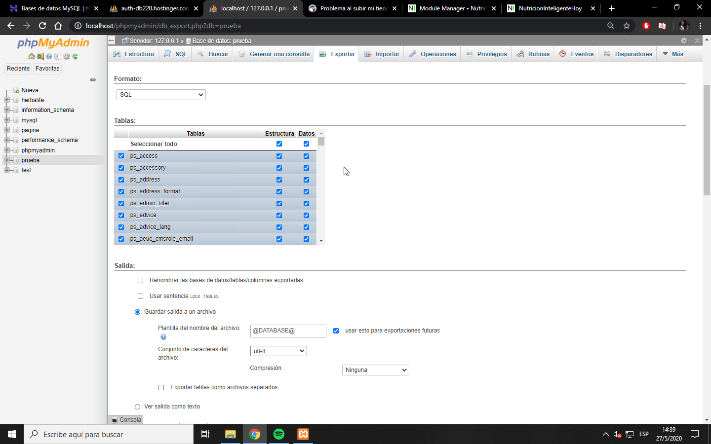Click the Favoritas button in sidebar

[x=47, y=69]
